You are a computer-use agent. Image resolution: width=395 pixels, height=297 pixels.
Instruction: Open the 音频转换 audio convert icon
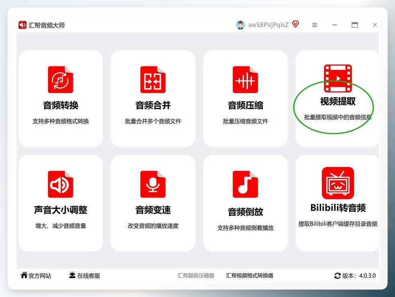[60, 80]
